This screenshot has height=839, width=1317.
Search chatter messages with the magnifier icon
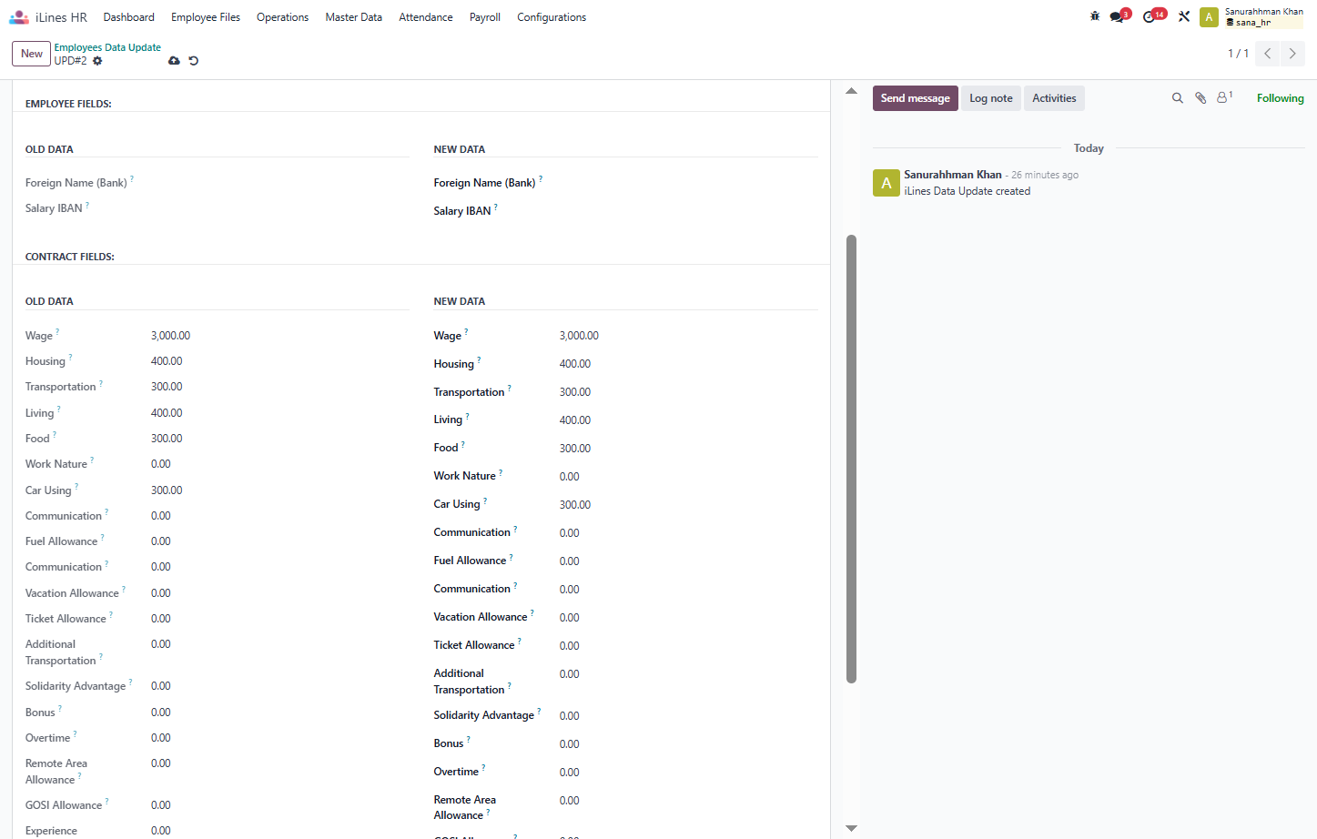point(1177,98)
